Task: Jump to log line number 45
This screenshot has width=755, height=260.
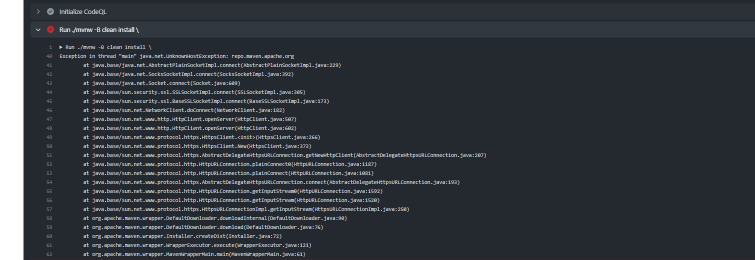Action: coord(49,101)
